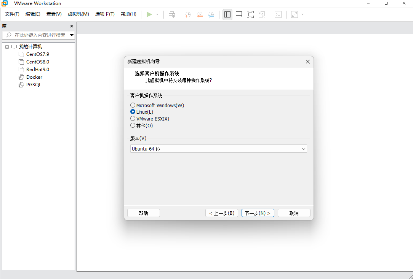Click the full screen mode icon
This screenshot has height=279, width=413.
pos(250,14)
